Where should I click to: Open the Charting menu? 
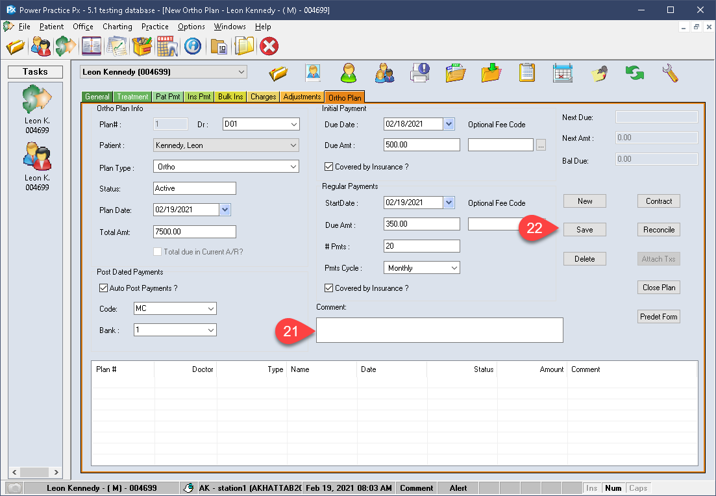coord(117,27)
